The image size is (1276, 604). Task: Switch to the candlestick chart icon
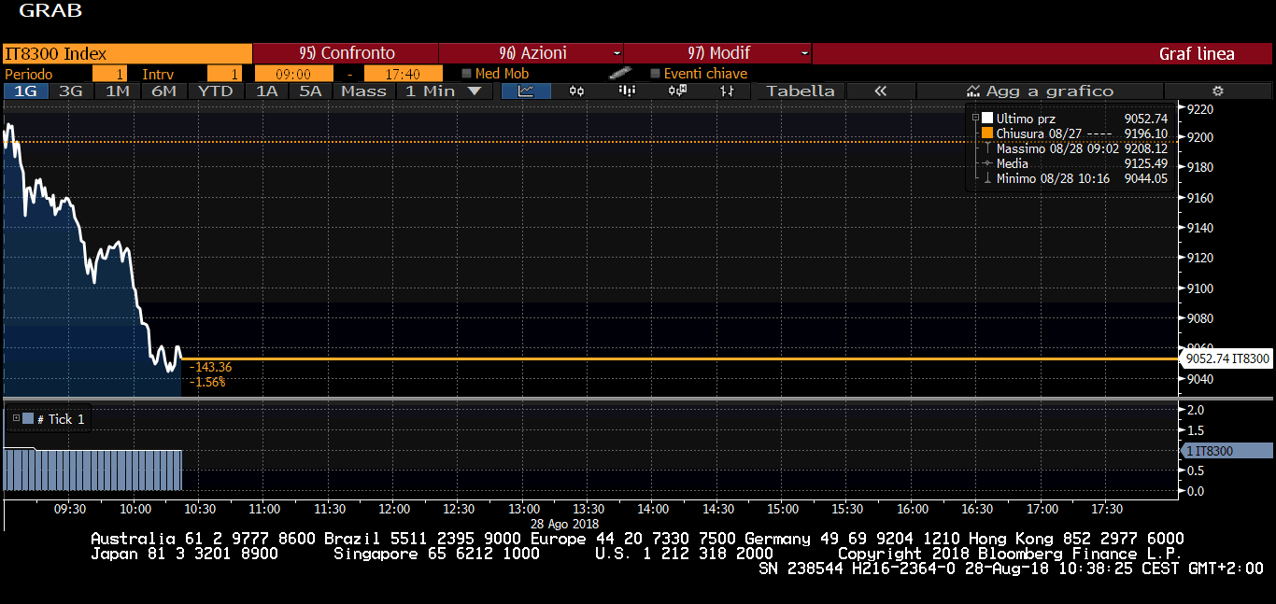pyautogui.click(x=576, y=91)
